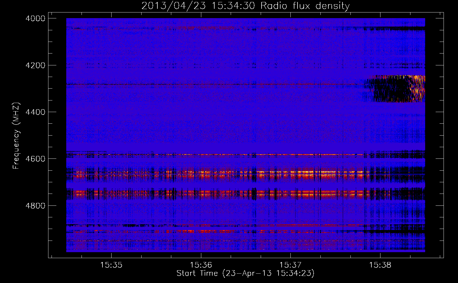The height and width of the screenshot is (283, 458).
Task: Click the 4600 frequency axis label
Action: pos(35,159)
